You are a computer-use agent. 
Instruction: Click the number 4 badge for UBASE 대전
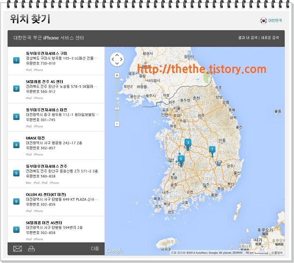[x=16, y=145]
